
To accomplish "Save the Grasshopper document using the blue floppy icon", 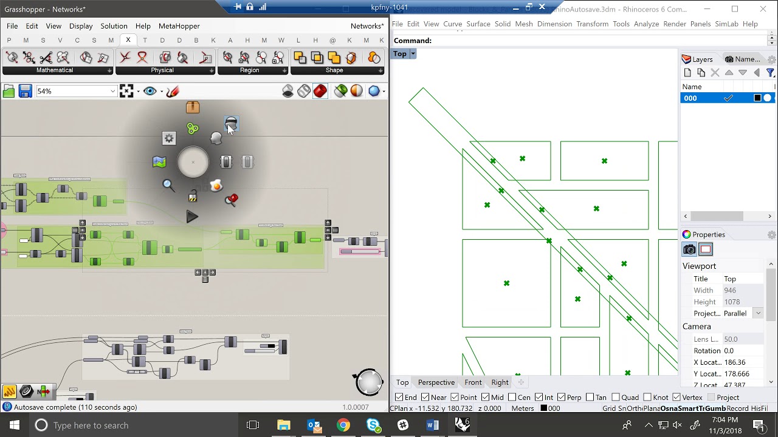I will point(25,92).
